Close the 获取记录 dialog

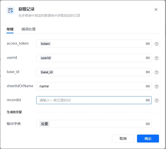[x=156, y=9]
